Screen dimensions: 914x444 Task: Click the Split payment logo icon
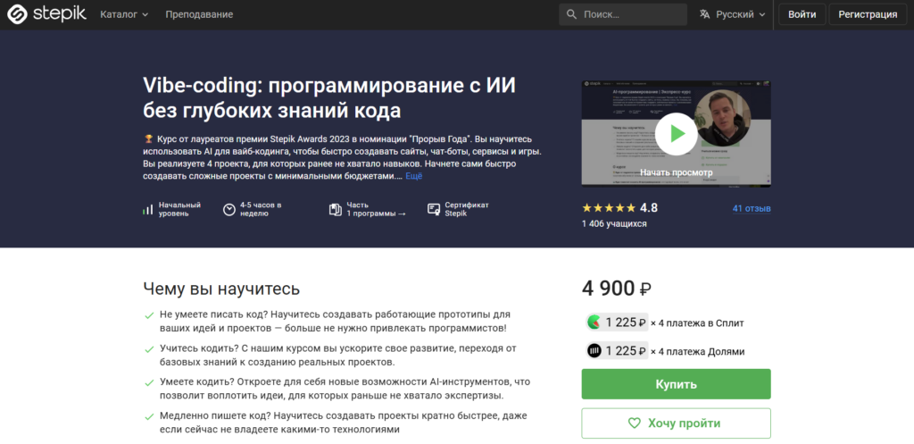[594, 323]
